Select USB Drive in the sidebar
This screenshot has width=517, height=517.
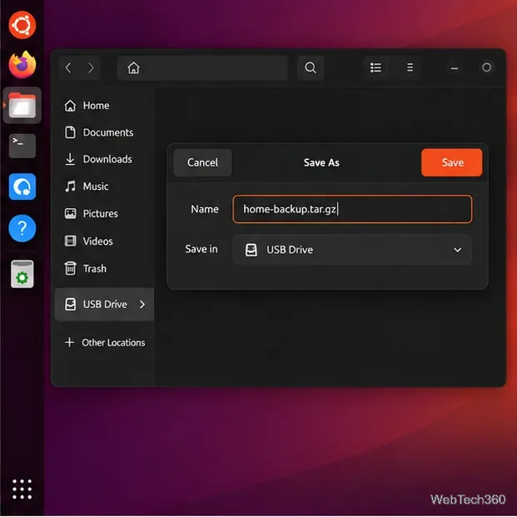point(105,305)
